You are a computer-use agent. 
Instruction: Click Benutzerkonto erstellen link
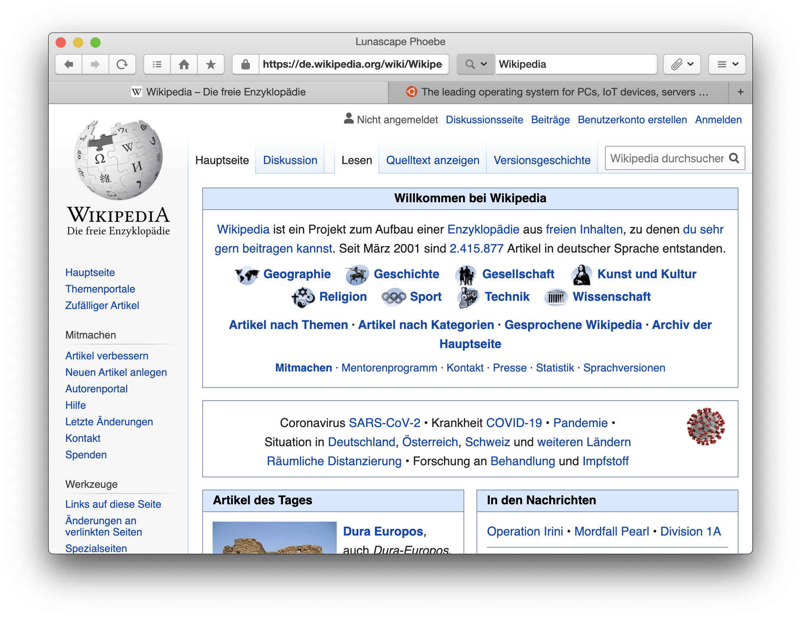point(632,120)
